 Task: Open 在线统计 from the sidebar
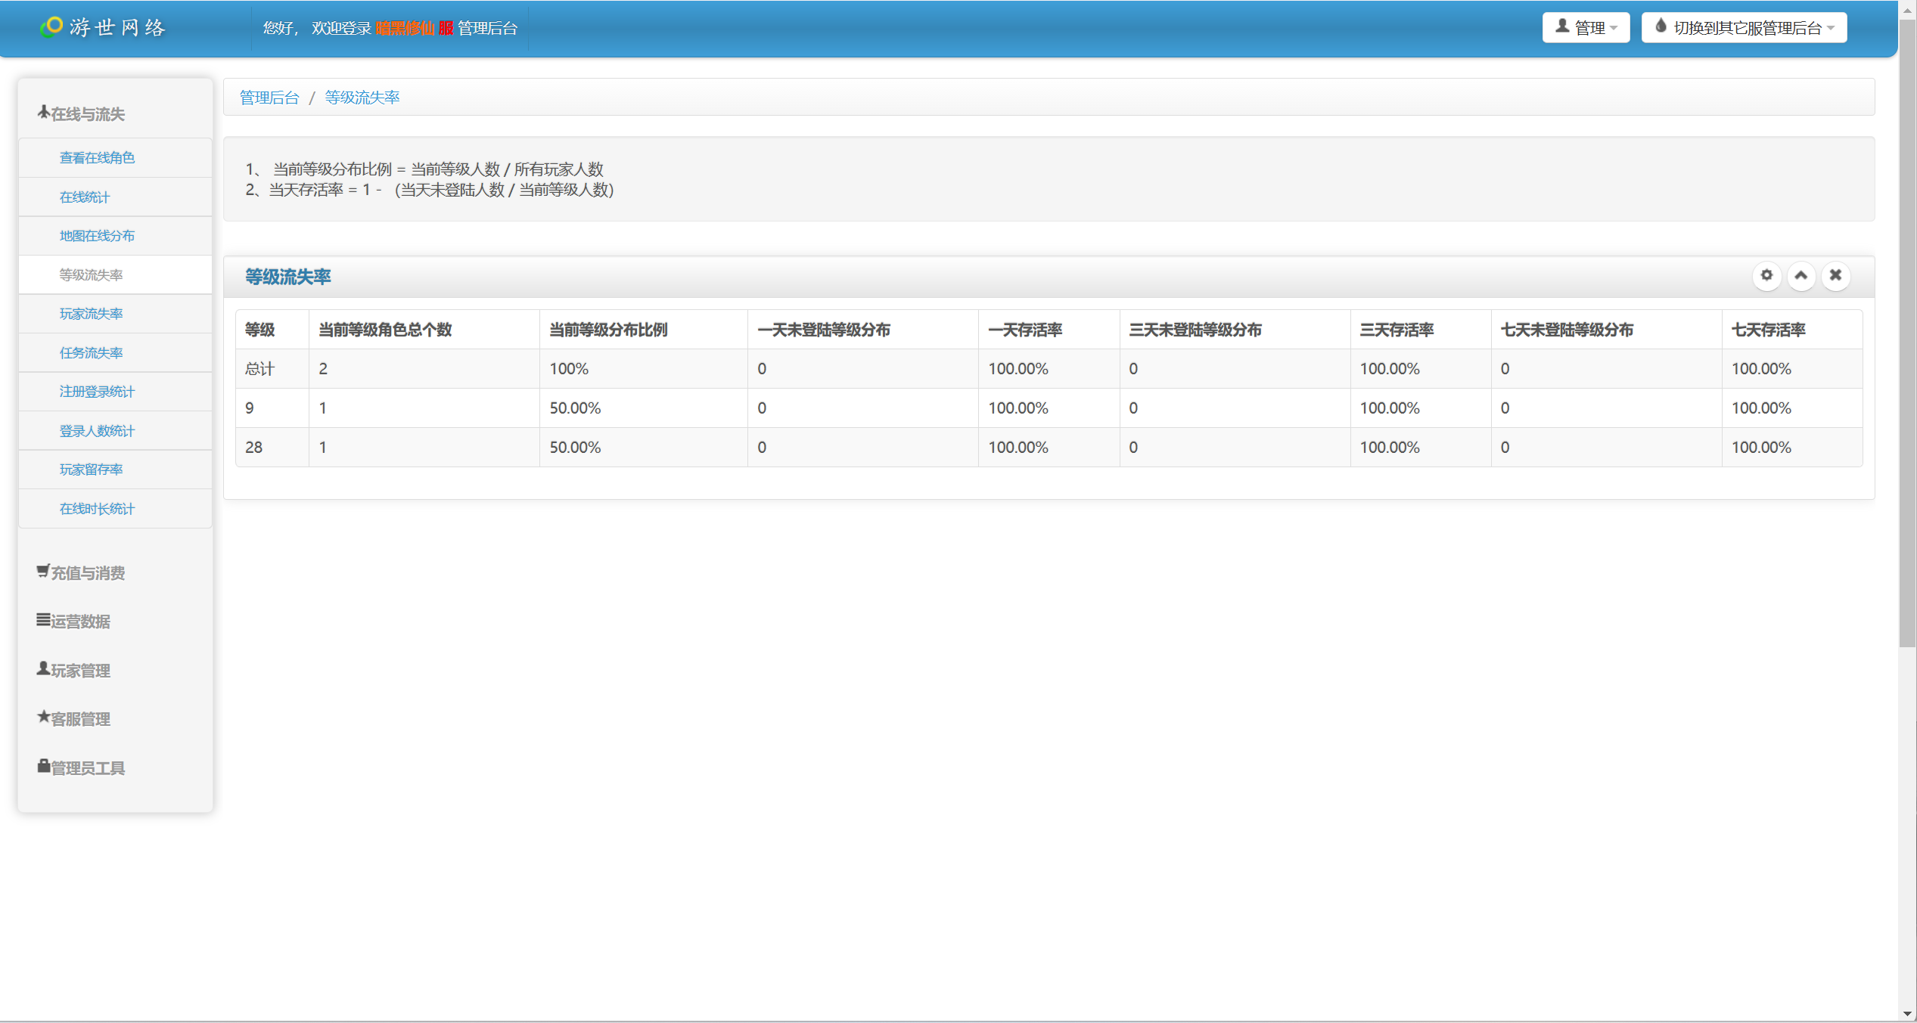coord(84,197)
